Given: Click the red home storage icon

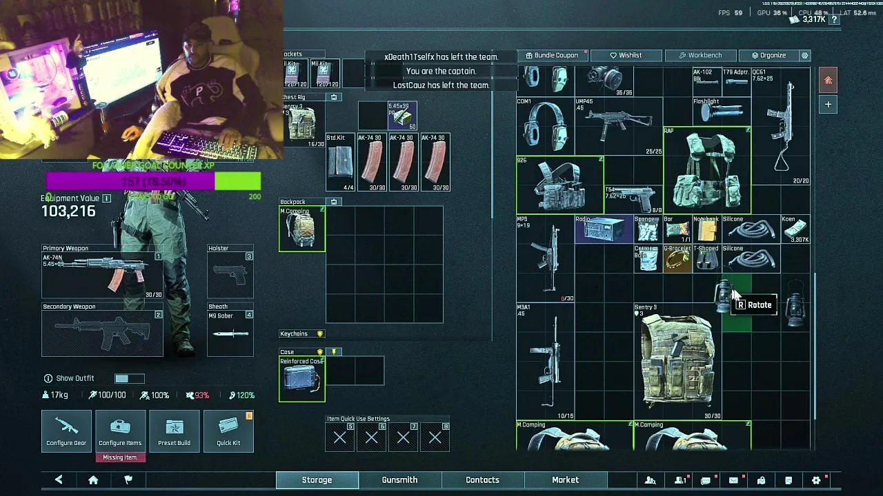Looking at the screenshot, I should coord(829,81).
